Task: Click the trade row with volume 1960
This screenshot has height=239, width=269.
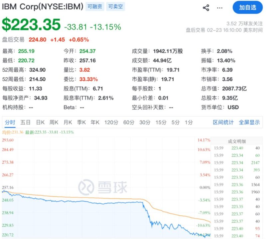Action: point(237,192)
